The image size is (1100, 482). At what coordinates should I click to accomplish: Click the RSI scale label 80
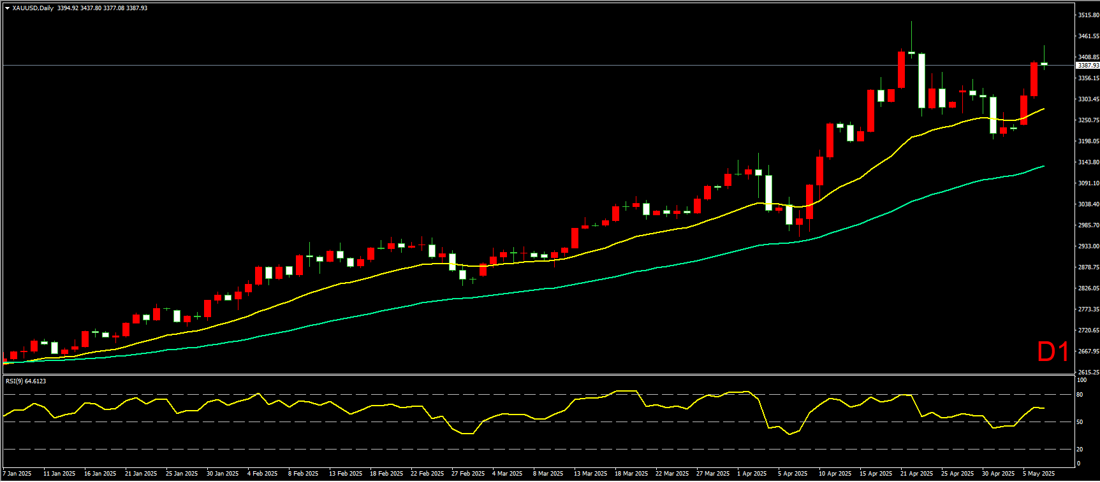click(1080, 395)
